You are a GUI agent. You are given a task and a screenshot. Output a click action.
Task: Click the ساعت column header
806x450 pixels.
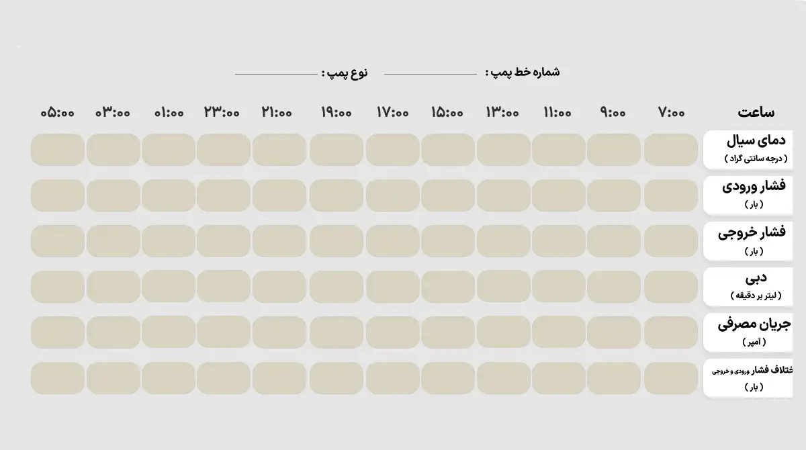[756, 112]
